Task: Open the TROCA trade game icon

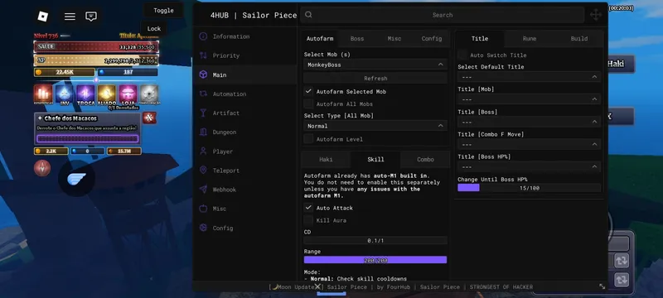Action: 85,94
